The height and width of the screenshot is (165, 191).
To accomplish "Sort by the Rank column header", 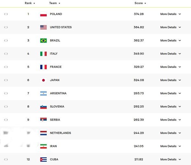I will click(x=30, y=3).
